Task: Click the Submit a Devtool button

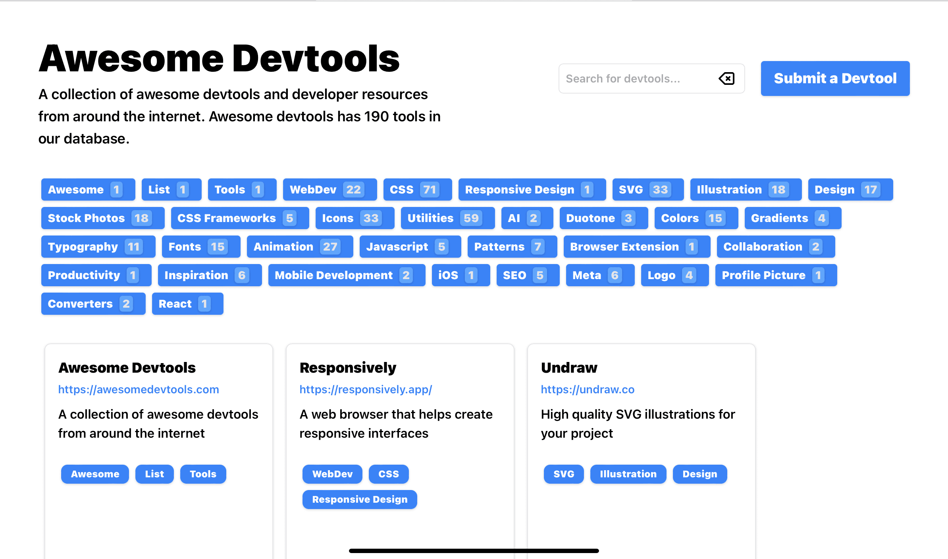Action: point(835,78)
